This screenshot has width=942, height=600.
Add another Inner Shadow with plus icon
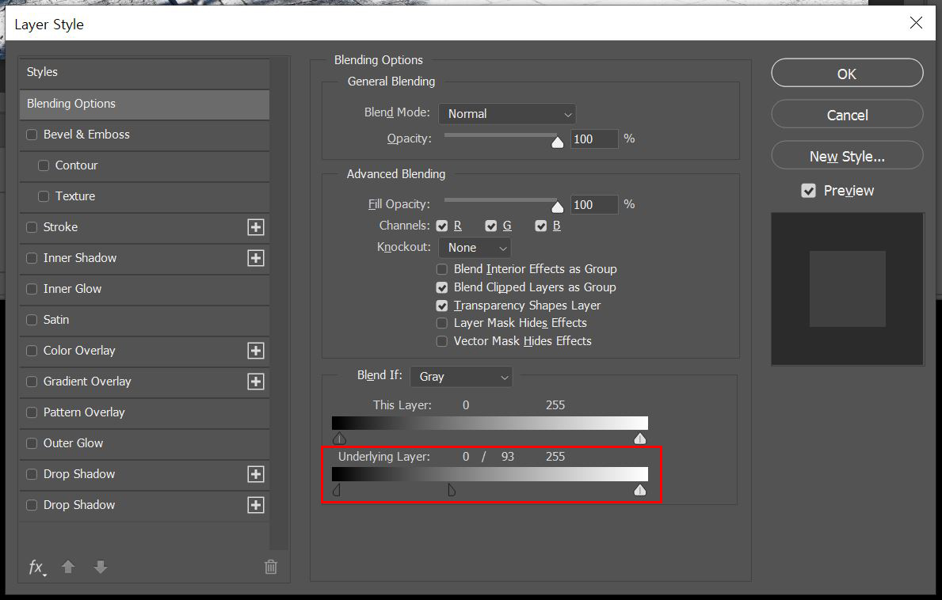256,258
